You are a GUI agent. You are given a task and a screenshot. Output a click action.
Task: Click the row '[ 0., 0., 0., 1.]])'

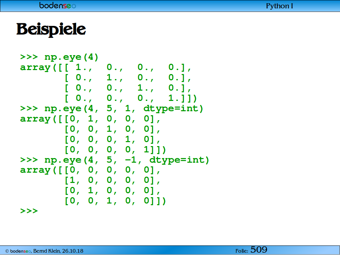click(x=131, y=98)
